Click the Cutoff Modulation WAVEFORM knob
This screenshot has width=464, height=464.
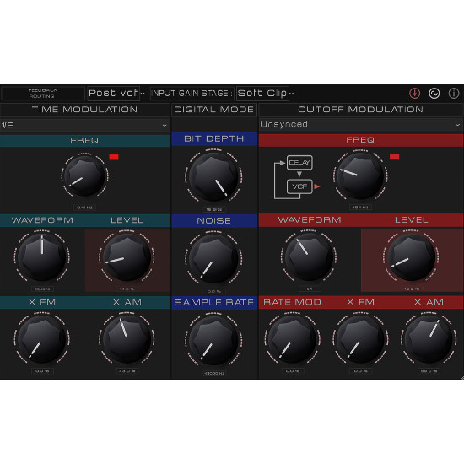coord(309,256)
